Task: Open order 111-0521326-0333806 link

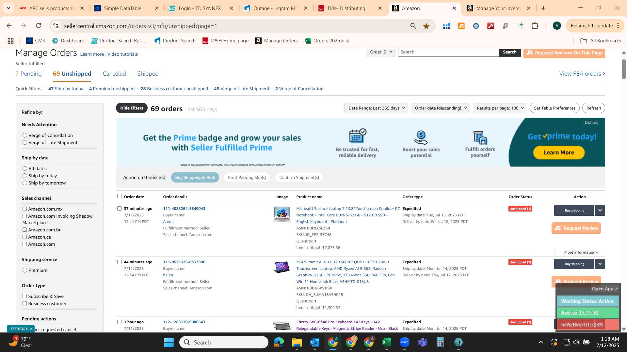Action: tap(184, 262)
